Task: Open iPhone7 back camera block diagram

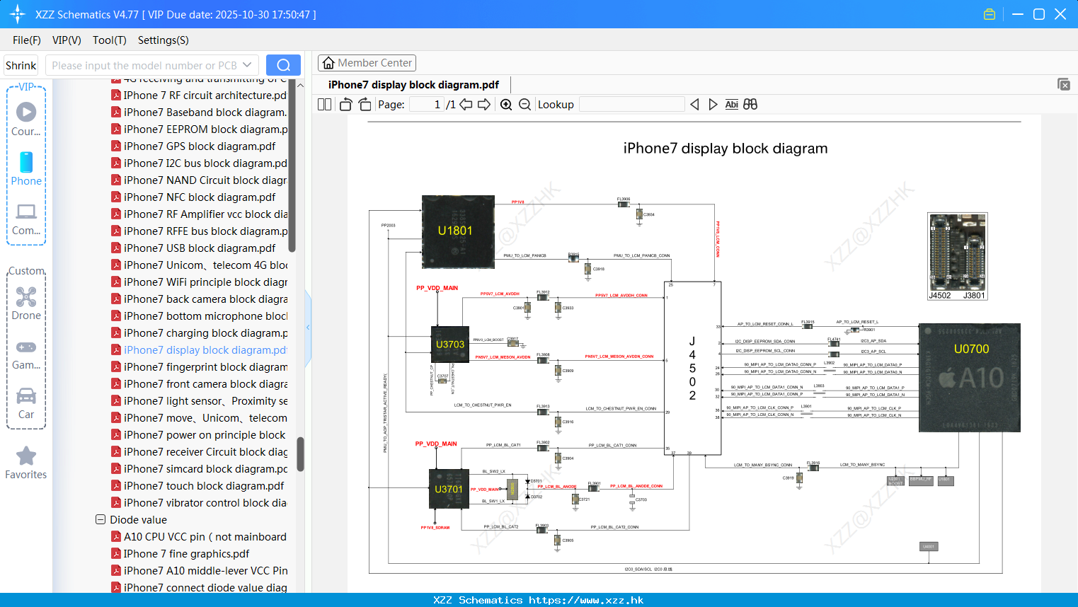Action: (200, 299)
